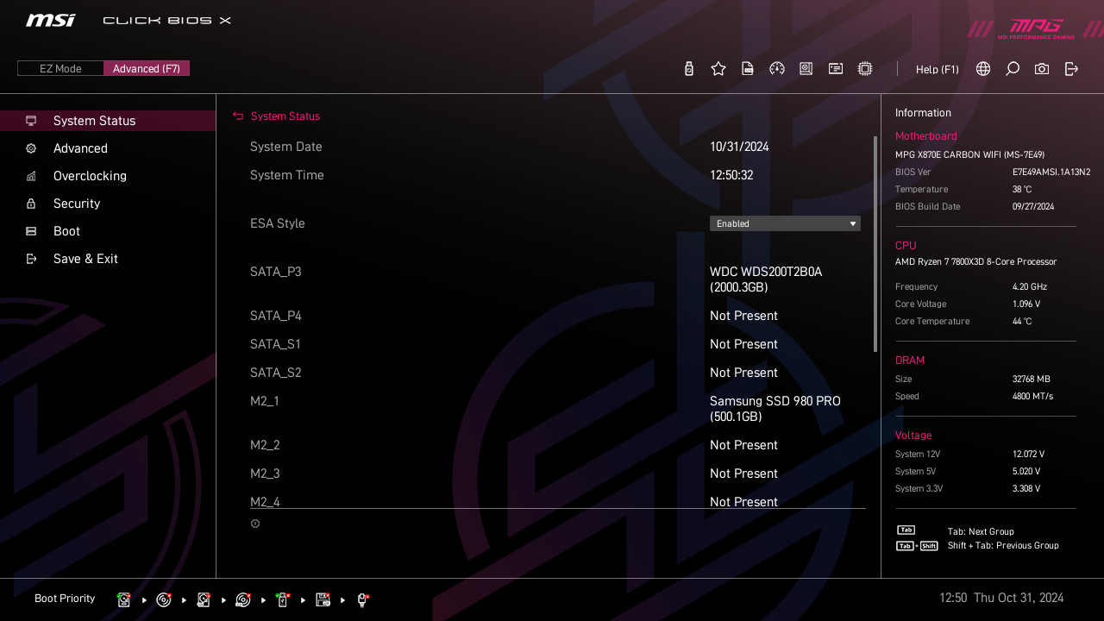Select the SATA_S2 row label
Screen dimensions: 1104x621
pos(276,373)
